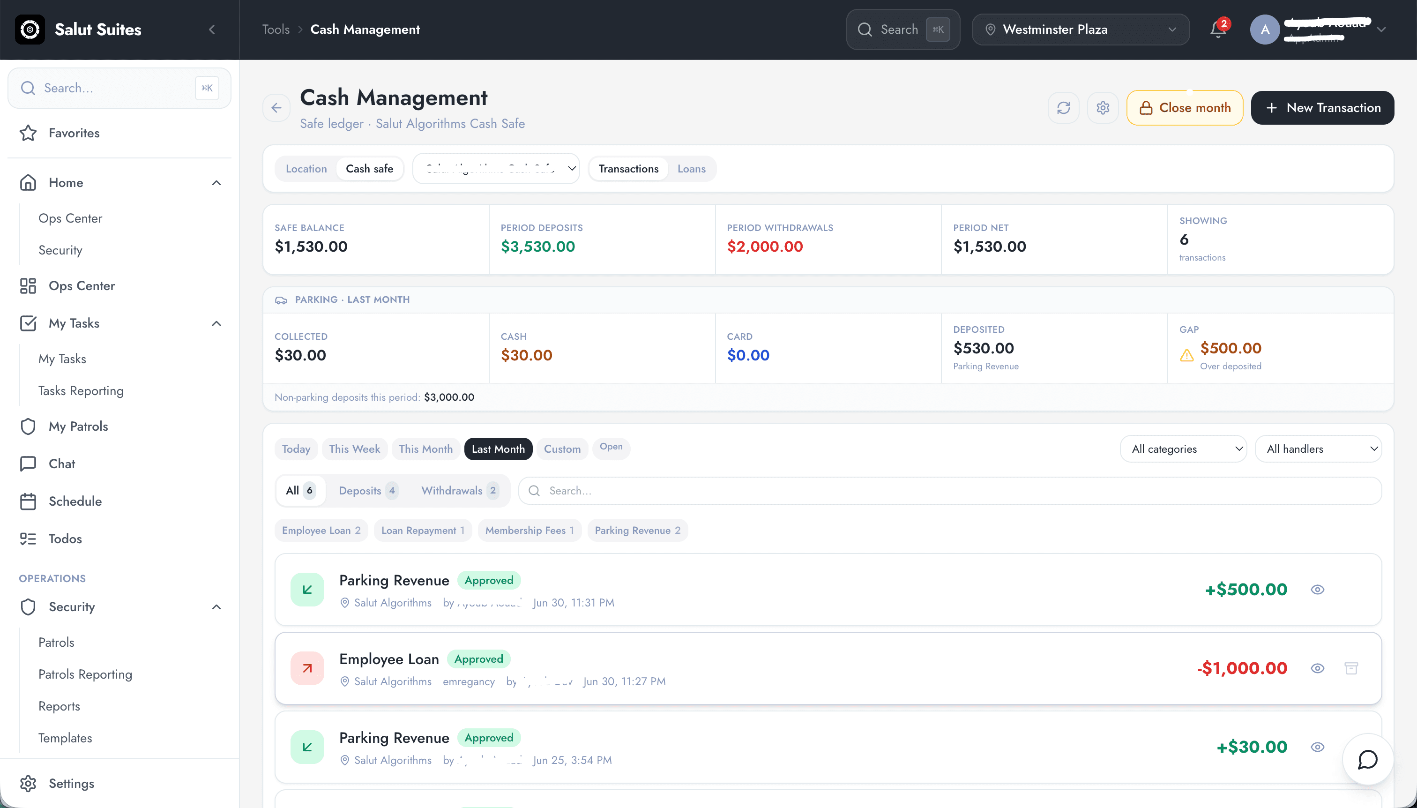Open the cash safe selector dropdown
The image size is (1417, 808).
coord(496,169)
